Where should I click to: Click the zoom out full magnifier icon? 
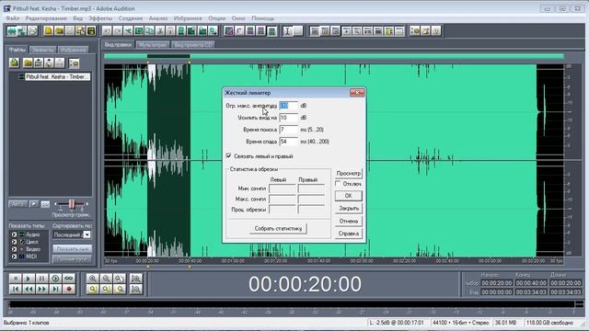tap(120, 279)
